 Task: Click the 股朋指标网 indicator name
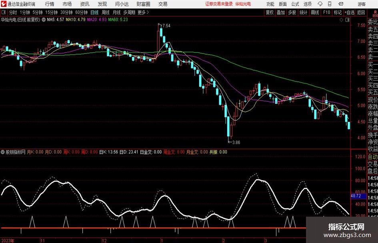point(16,152)
